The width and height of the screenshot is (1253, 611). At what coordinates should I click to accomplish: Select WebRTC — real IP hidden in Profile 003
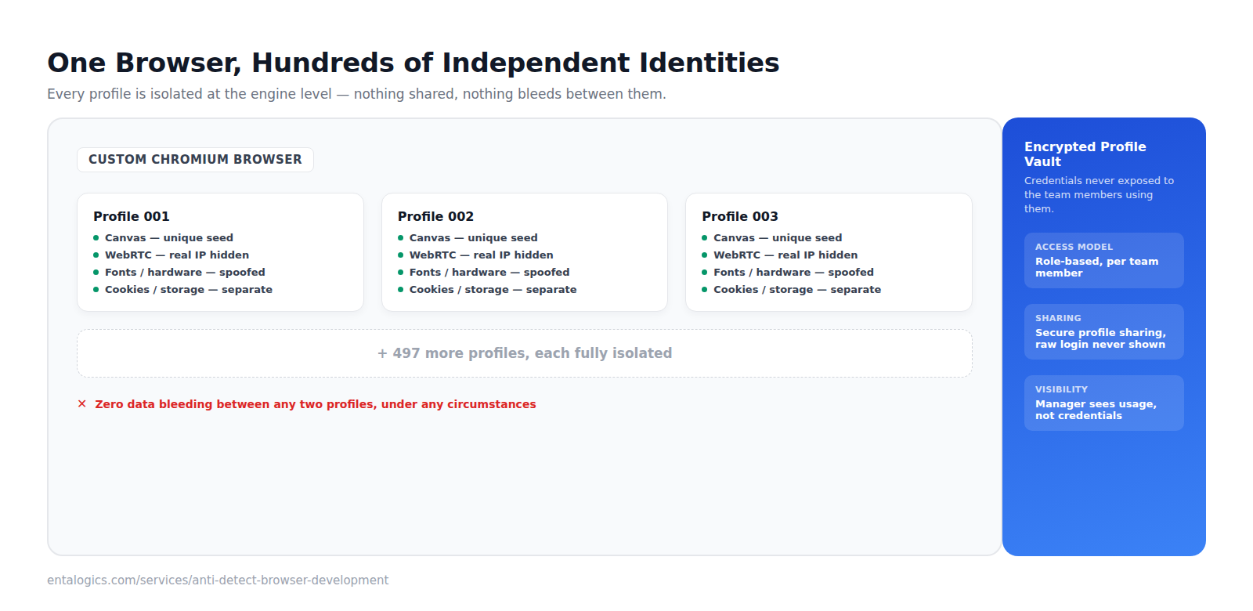pos(785,255)
